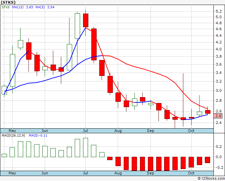Select the Aug marker on price chart axis
The image size is (225, 181).
pos(118,131)
